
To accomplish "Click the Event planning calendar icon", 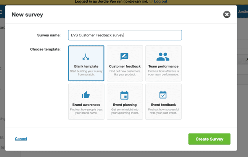I will coord(124,95).
